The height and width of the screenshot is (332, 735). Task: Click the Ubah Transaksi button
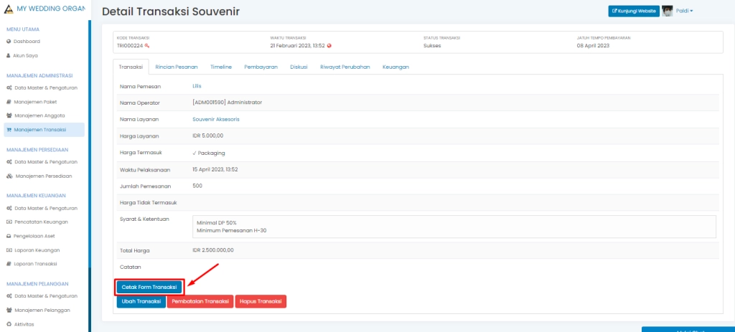(x=141, y=301)
